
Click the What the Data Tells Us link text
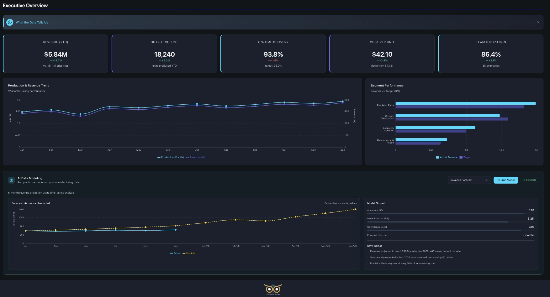click(x=32, y=23)
